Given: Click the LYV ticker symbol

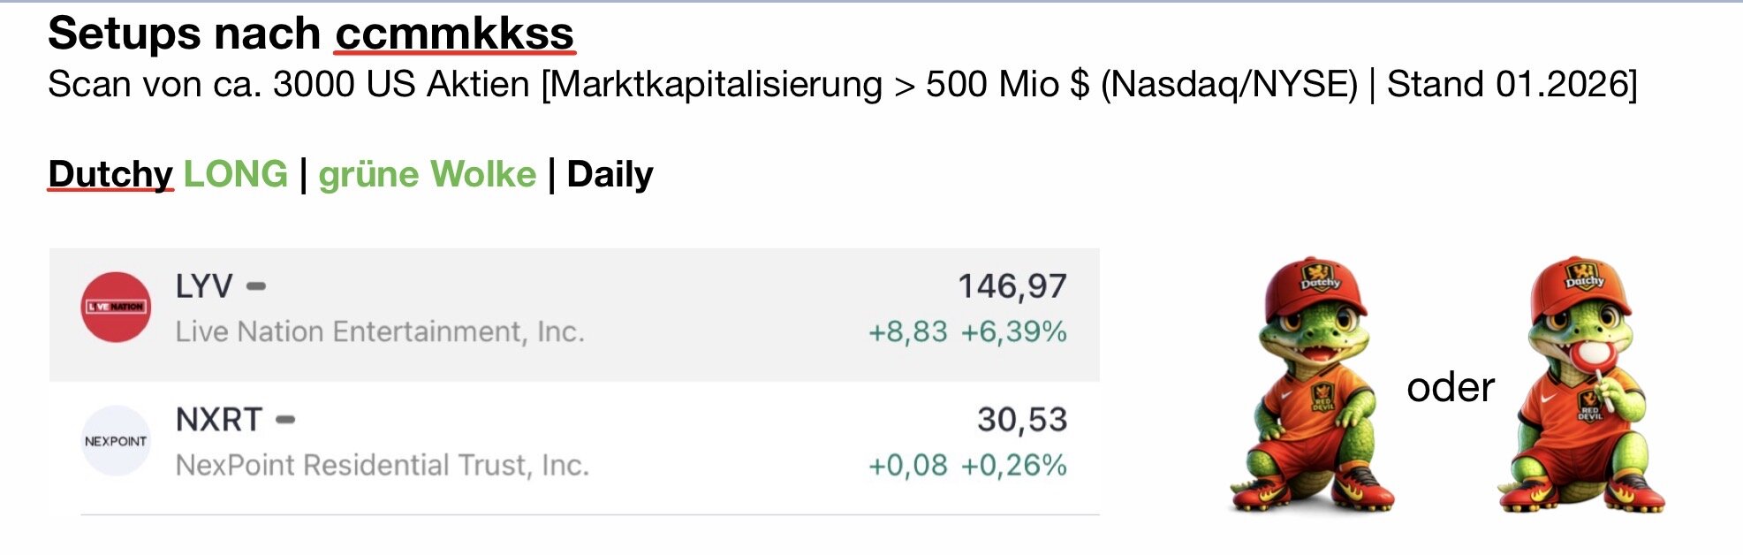Looking at the screenshot, I should coord(204,286).
